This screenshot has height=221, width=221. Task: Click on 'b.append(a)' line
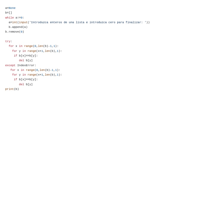18,27
